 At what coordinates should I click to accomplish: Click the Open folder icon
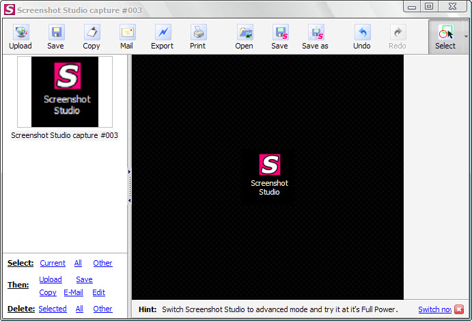pos(245,32)
